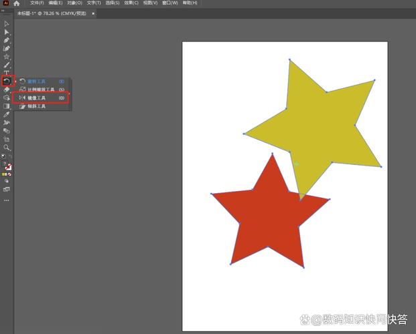Close the 未标题-1 document tab
The image size is (416, 334).
93,13
